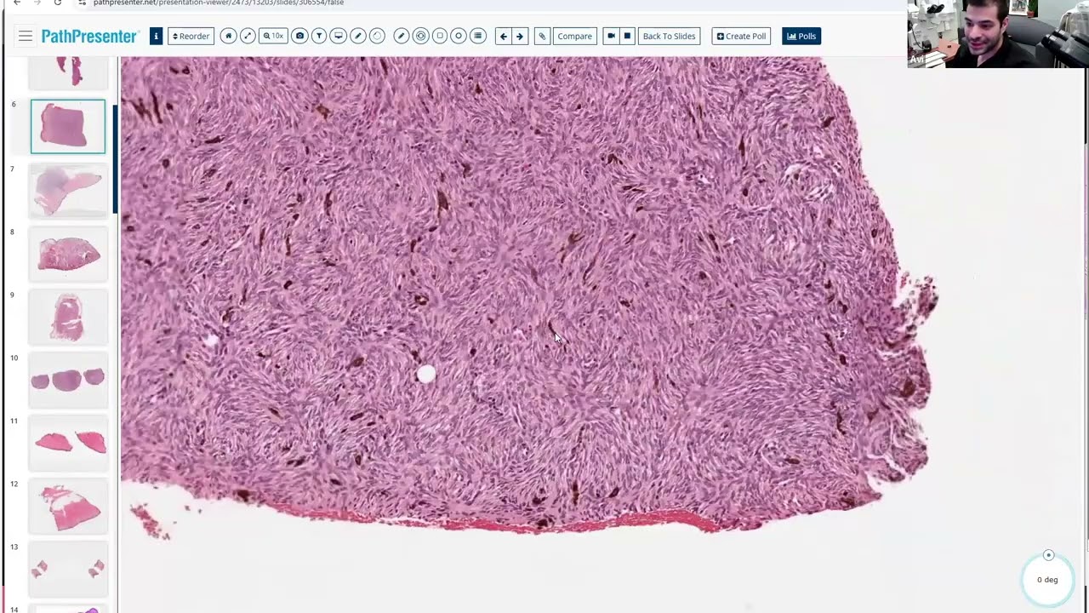
Task: Click the Compare button
Action: (x=575, y=36)
